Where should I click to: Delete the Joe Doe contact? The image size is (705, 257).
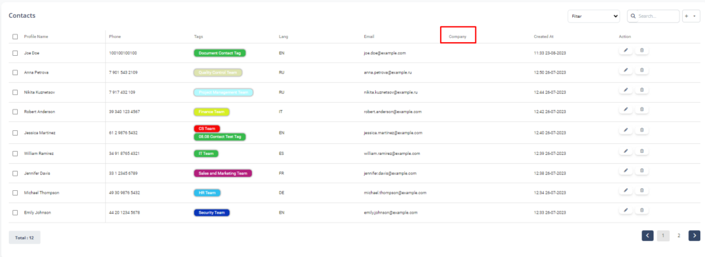click(x=642, y=50)
